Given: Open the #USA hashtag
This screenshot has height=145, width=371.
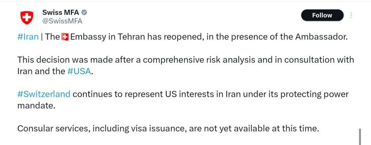Looking at the screenshot, I should coord(79,71).
